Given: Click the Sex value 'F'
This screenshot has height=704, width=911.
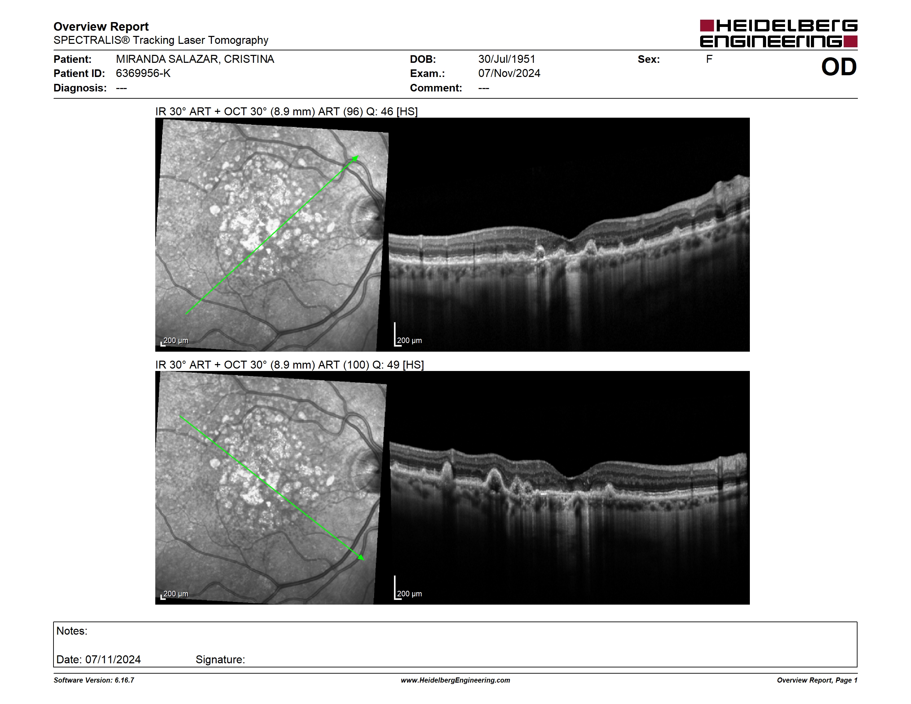Looking at the screenshot, I should coord(709,59).
